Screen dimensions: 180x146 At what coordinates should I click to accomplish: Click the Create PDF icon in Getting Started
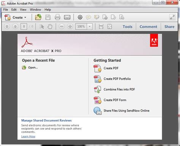tap(98, 68)
